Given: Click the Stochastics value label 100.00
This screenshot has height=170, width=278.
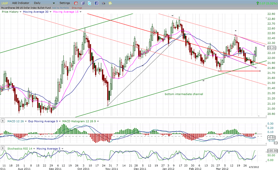Looking at the screenshot, I should pos(272,151).
